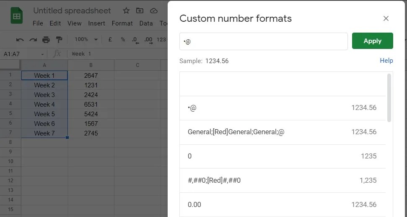
Task: Click the formula bar showing Week 1
Action: pyautogui.click(x=117, y=54)
